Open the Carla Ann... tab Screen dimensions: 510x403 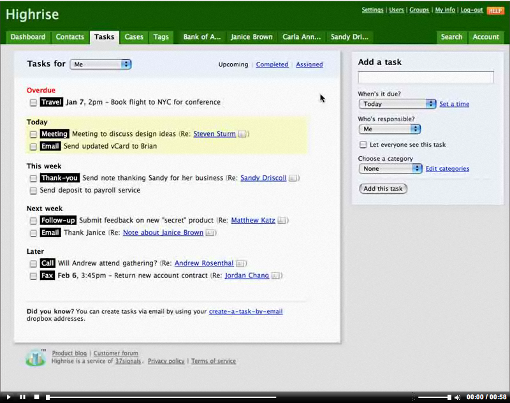point(302,37)
